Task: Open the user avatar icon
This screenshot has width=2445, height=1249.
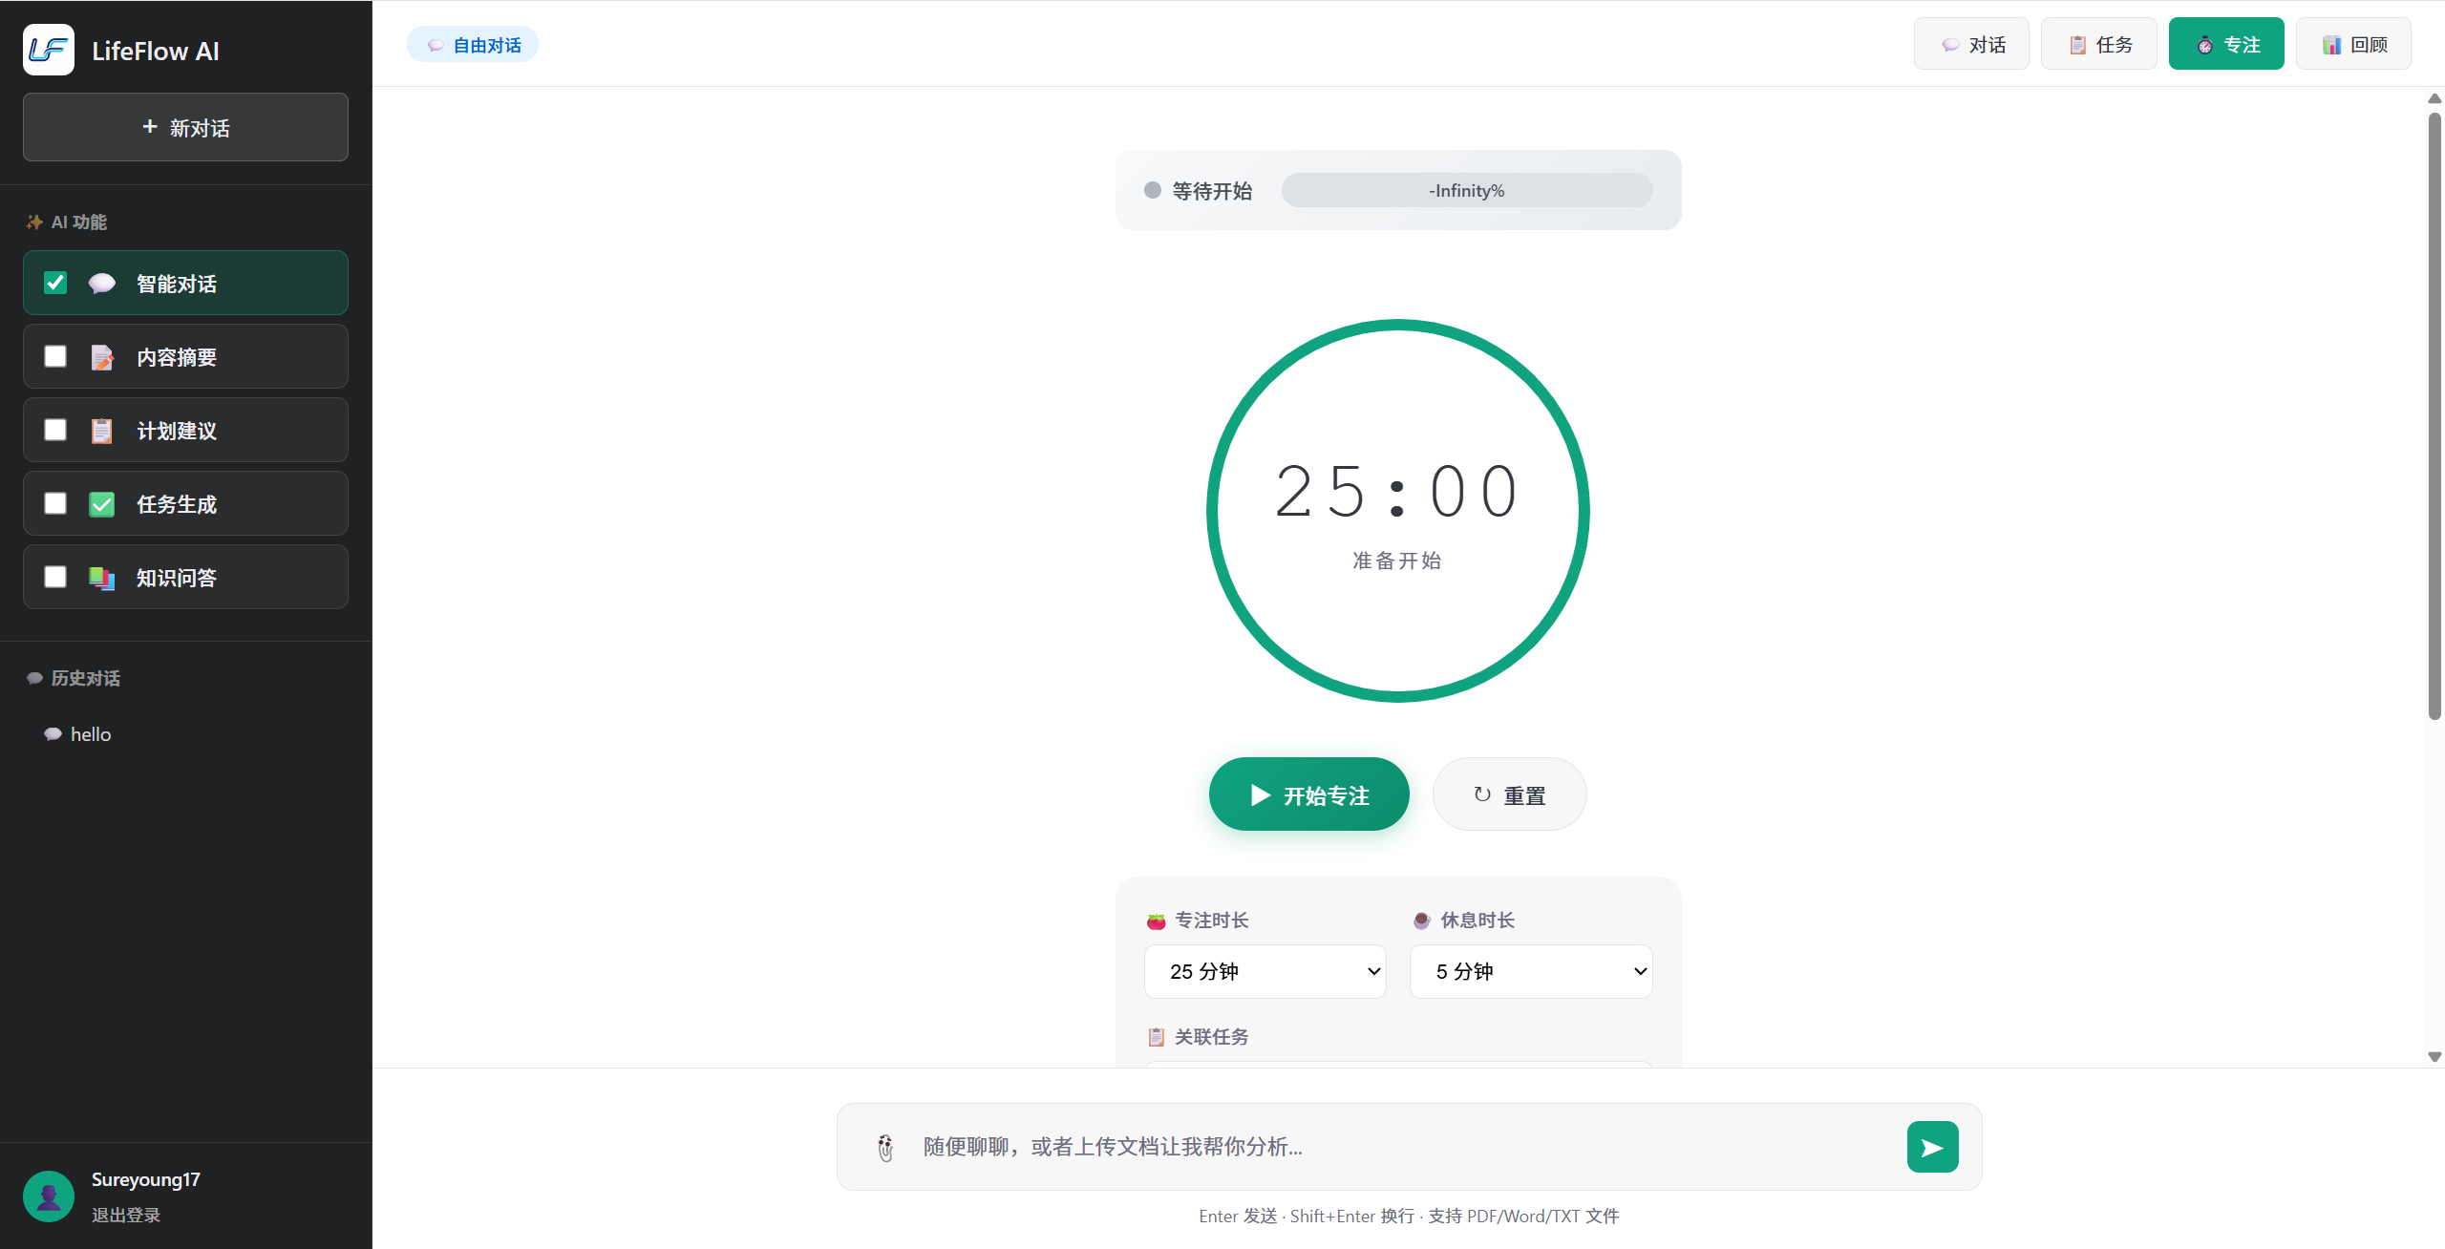Action: 49,1196
